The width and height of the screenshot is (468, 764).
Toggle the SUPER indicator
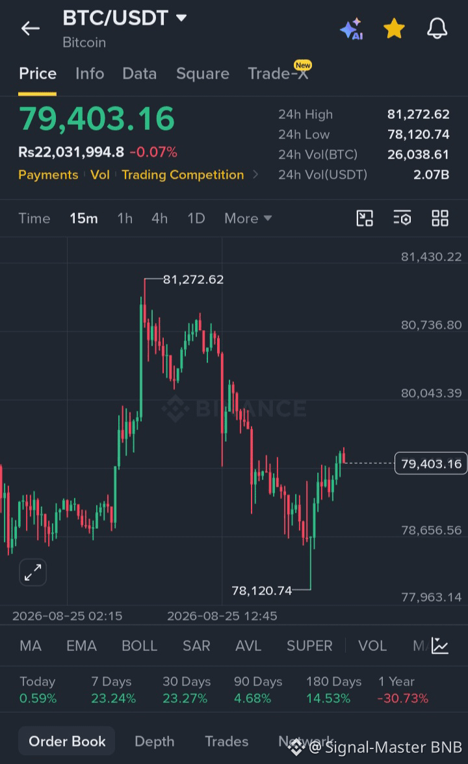pos(309,646)
